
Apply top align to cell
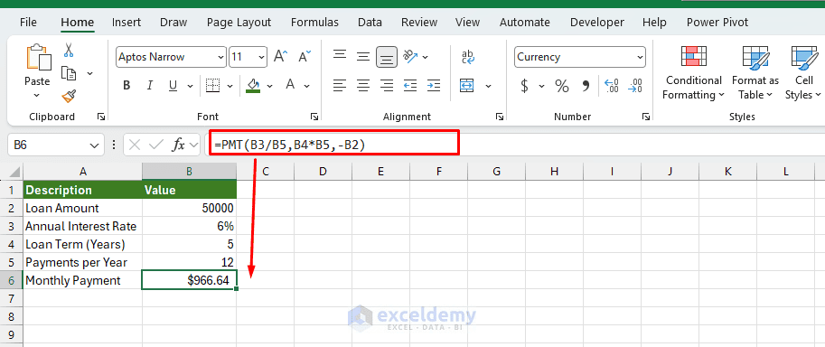340,56
